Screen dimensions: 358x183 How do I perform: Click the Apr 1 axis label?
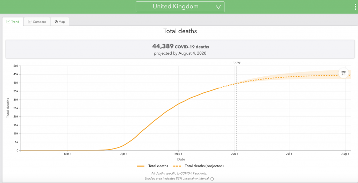(124, 154)
